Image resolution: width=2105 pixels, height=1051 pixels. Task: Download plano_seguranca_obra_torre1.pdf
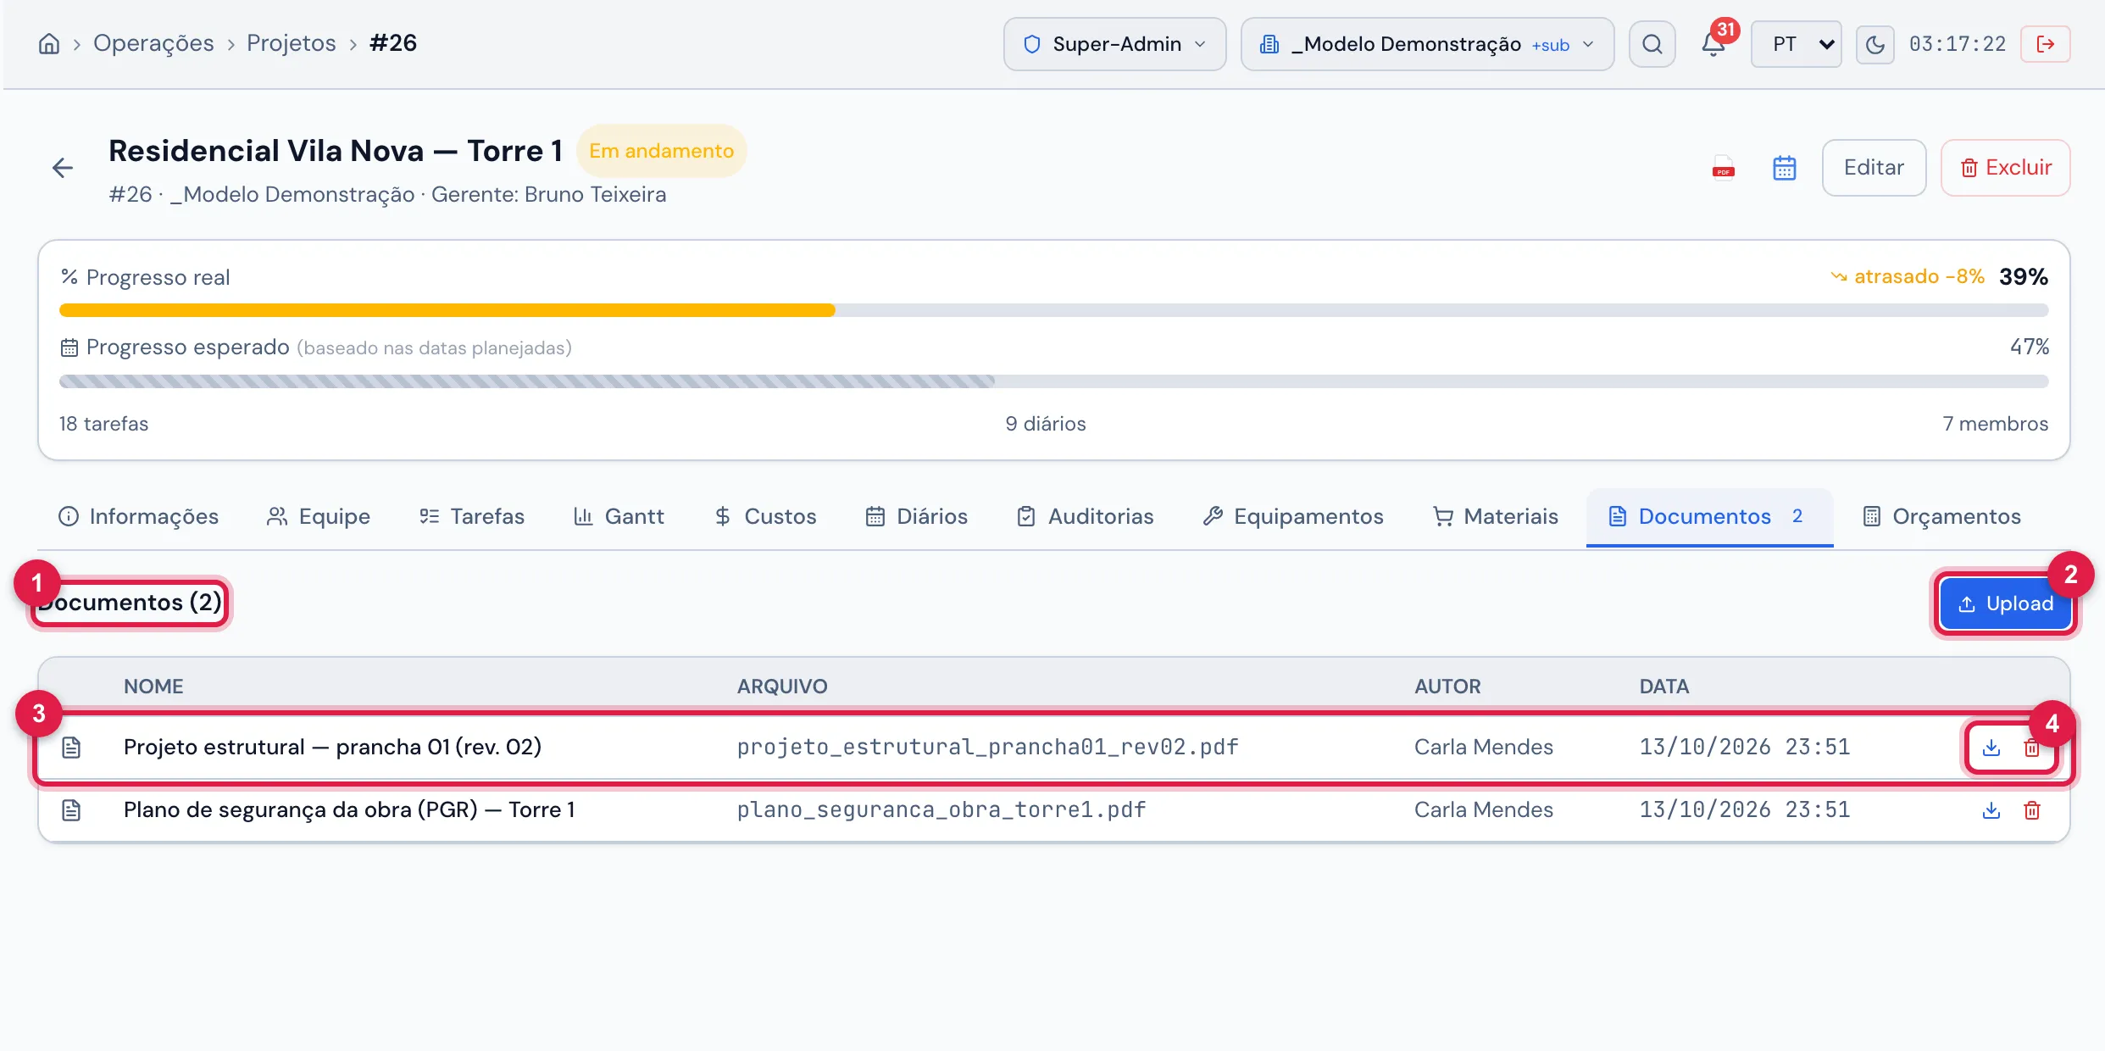point(1991,810)
